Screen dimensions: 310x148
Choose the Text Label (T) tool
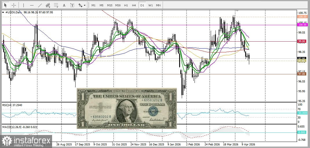pos(72,5)
